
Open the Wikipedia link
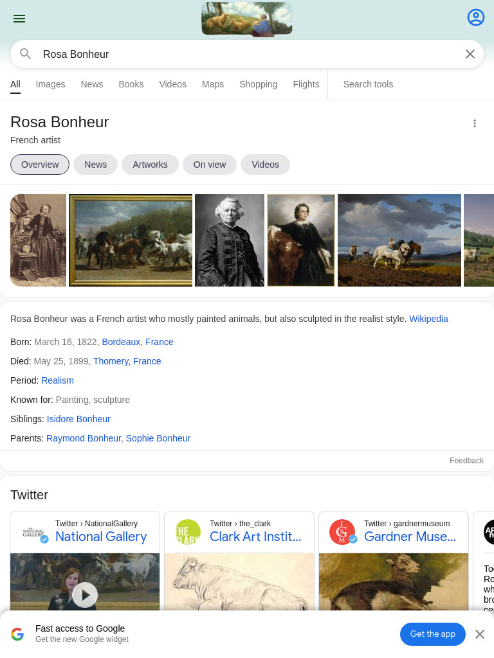[x=428, y=319]
